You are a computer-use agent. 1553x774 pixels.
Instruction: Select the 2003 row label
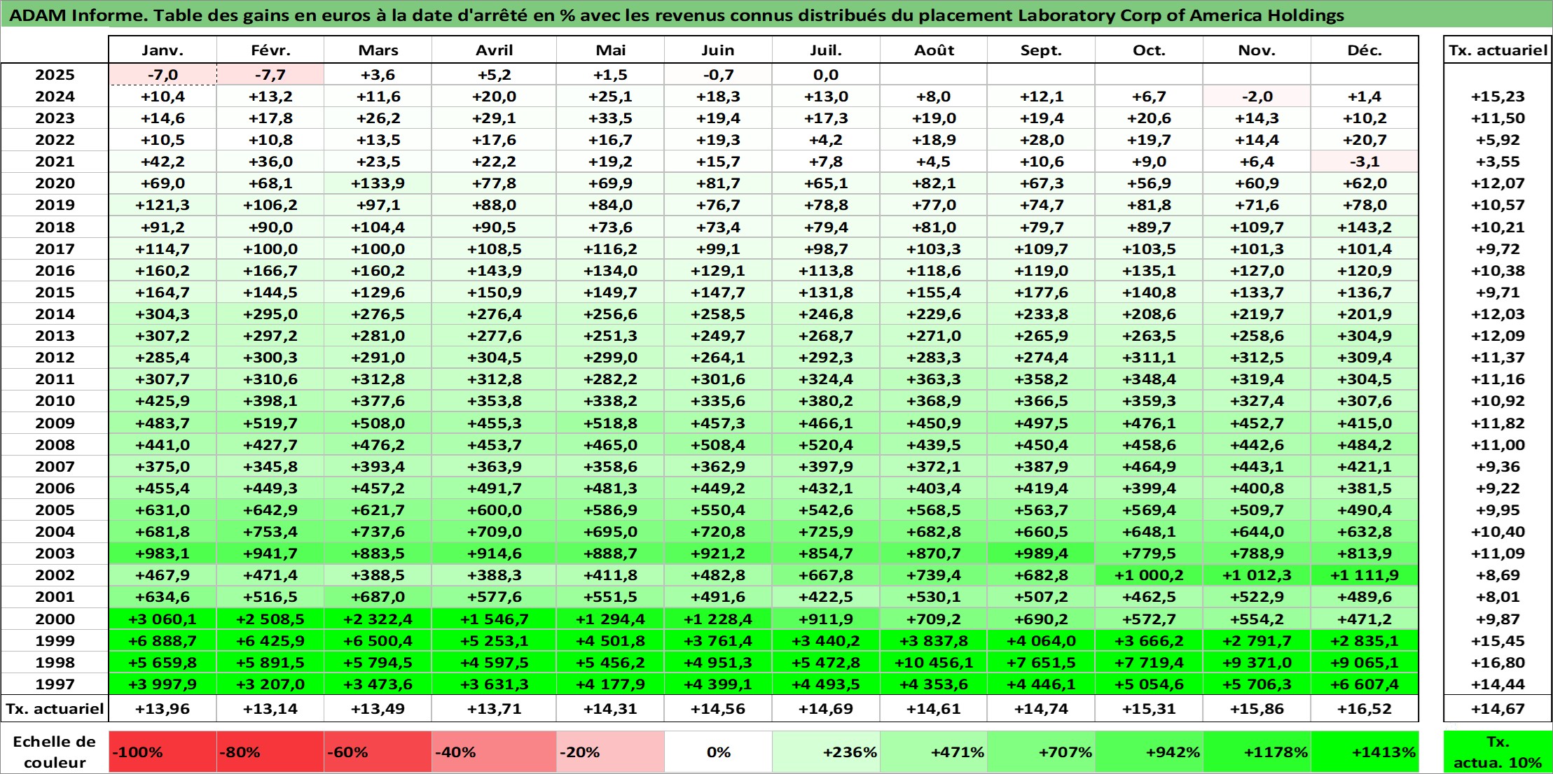tap(55, 554)
